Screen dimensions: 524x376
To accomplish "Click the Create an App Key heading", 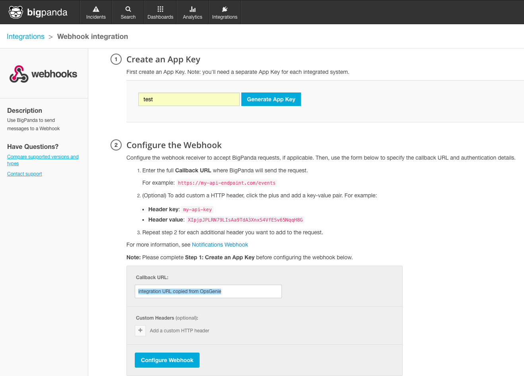I will (163, 60).
